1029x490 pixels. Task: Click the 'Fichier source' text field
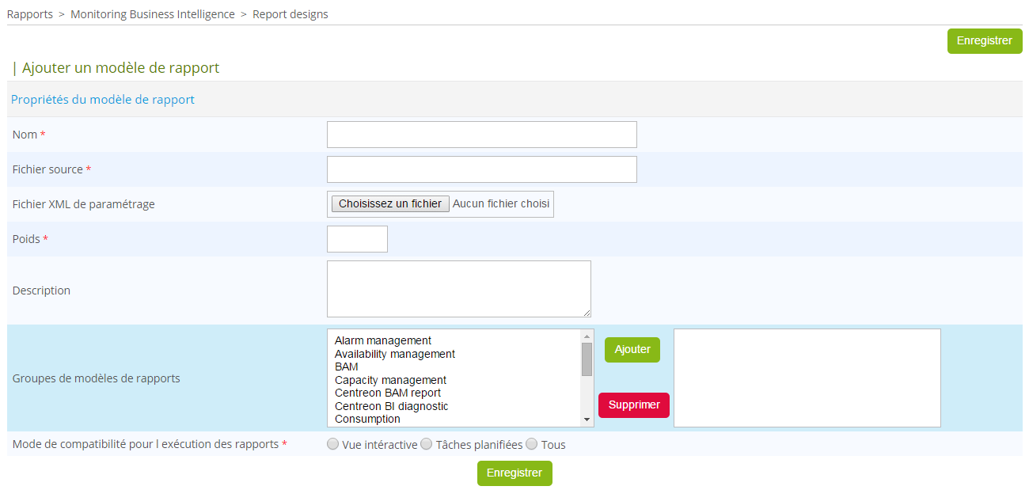481,169
